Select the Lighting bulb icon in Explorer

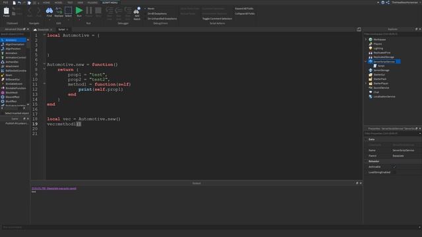point(371,48)
